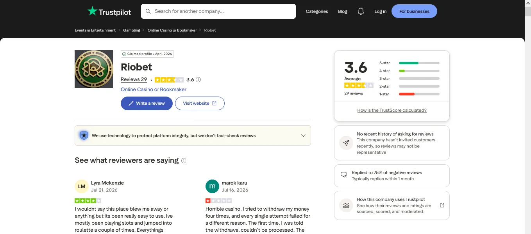
Task: Click No recent history of asking for reviews
Action: (395, 134)
